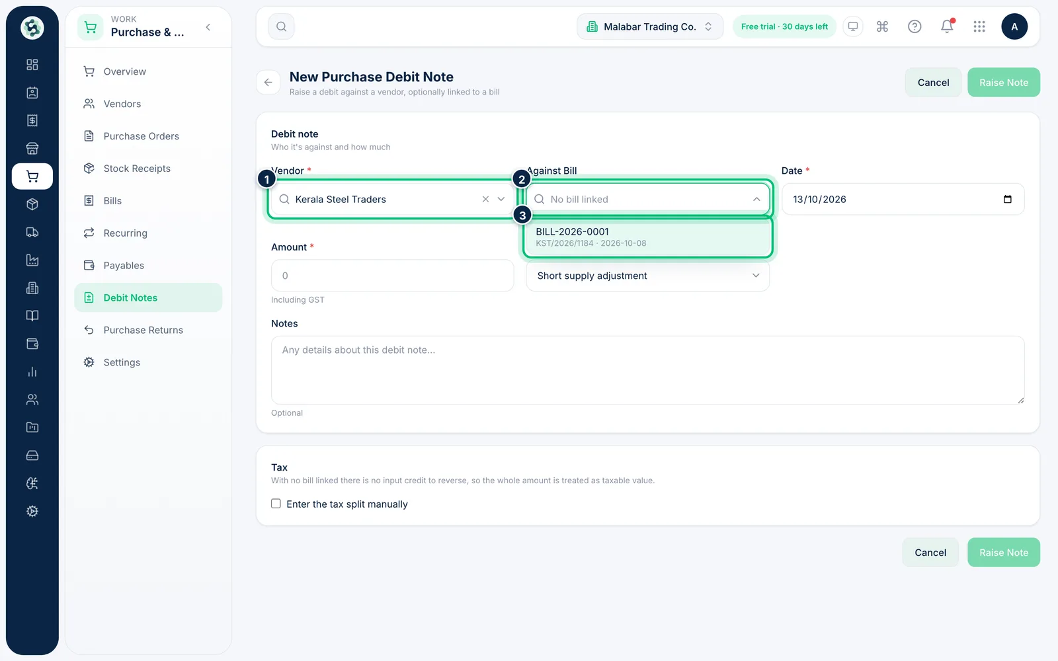The width and height of the screenshot is (1058, 661).
Task: Expand the Vendor dropdown chevron
Action: [501, 199]
